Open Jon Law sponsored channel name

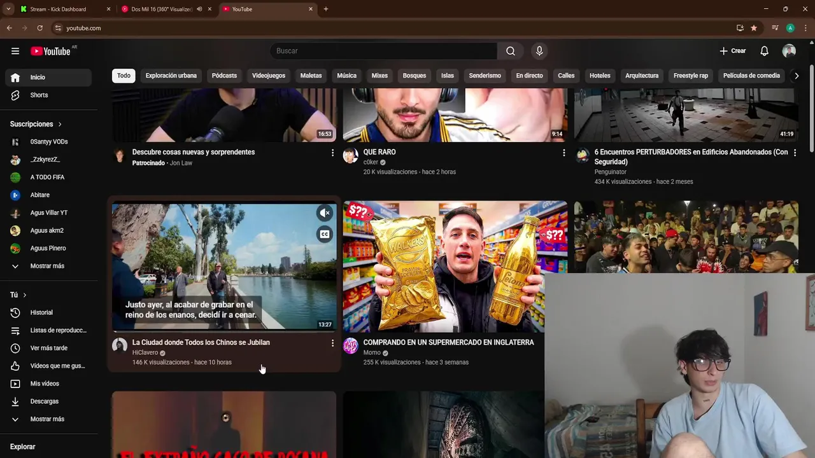[x=181, y=163]
